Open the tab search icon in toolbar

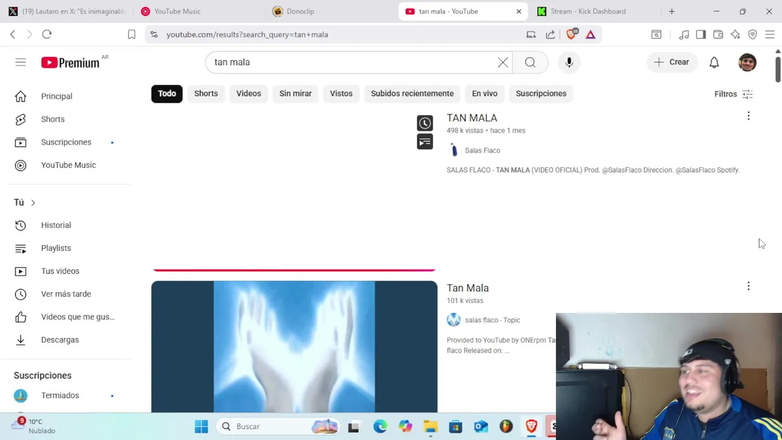[x=656, y=35]
